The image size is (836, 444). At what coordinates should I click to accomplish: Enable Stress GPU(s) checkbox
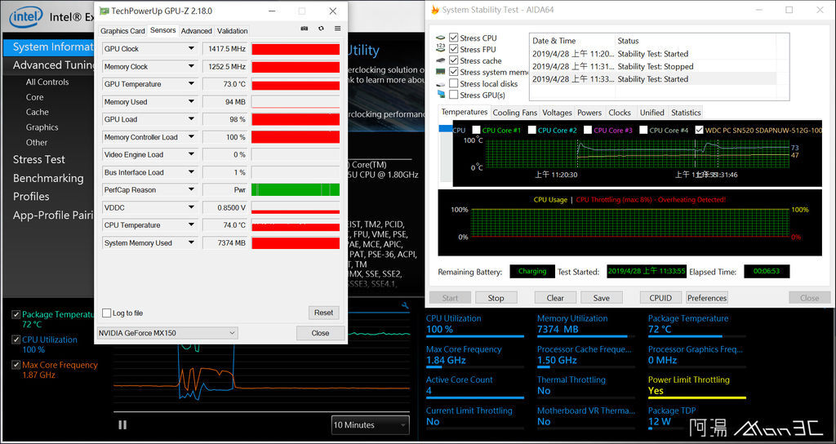click(454, 95)
